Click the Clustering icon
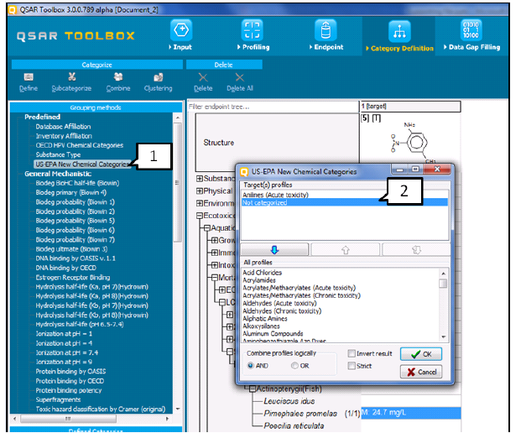This screenshot has width=521, height=433. [159, 77]
